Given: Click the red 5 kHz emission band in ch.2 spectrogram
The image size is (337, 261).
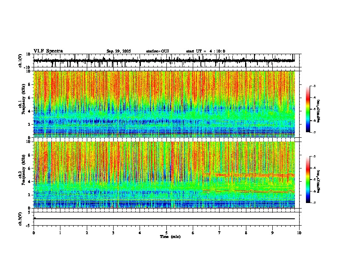Looking at the screenshot, I should point(255,175).
